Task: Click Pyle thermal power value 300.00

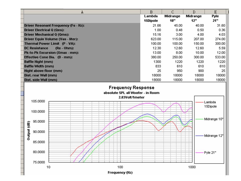Action: pyautogui.click(x=220, y=43)
